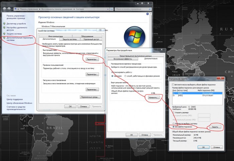The width and height of the screenshot is (234, 161).
Task: Switch to Оборудование tab
Action: [x=87, y=36]
